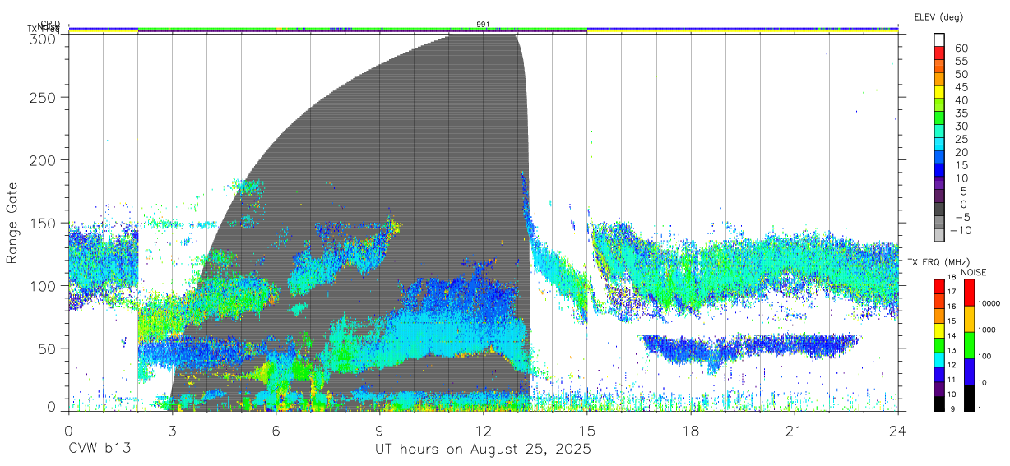Click the white top segment of ELEV colorbar
The image size is (1010, 466).
click(x=939, y=39)
